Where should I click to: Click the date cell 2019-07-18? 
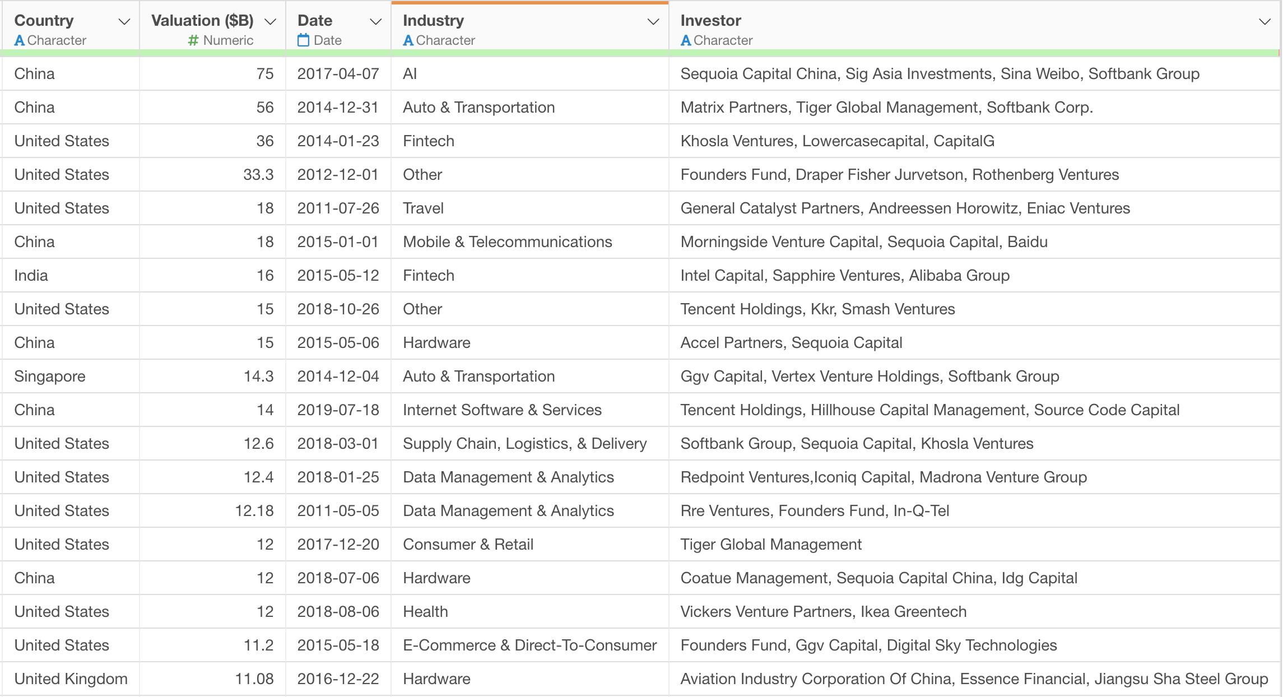338,410
